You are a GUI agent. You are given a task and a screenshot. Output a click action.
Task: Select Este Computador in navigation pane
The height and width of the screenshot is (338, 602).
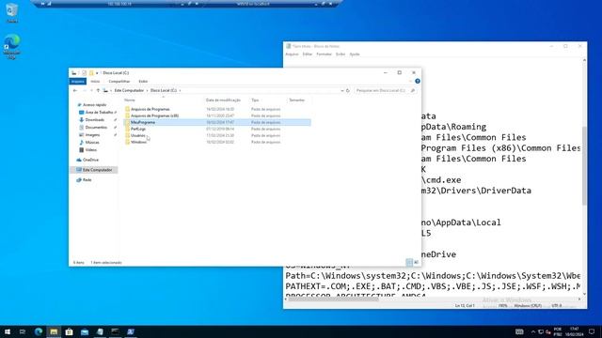[94, 170]
